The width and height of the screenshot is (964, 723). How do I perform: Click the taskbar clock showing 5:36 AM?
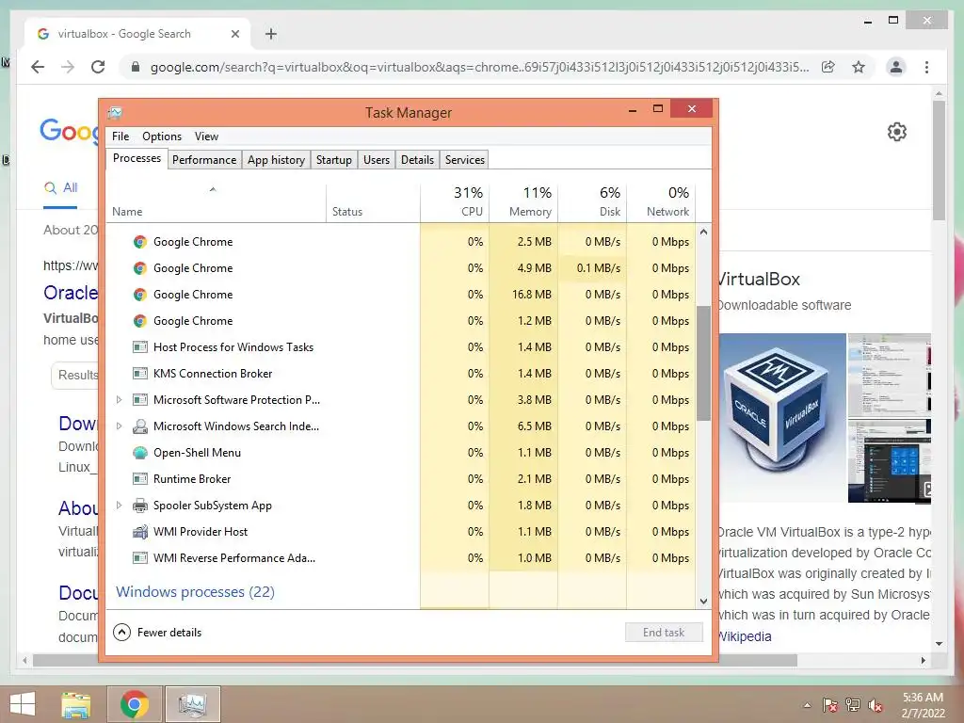coord(923,705)
